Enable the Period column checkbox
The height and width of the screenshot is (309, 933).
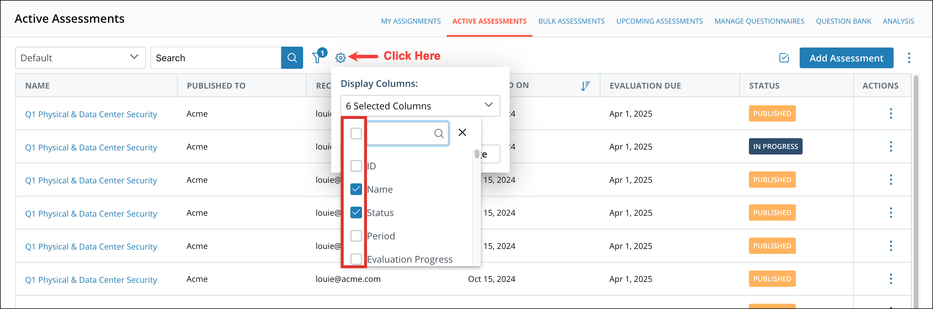click(x=356, y=236)
